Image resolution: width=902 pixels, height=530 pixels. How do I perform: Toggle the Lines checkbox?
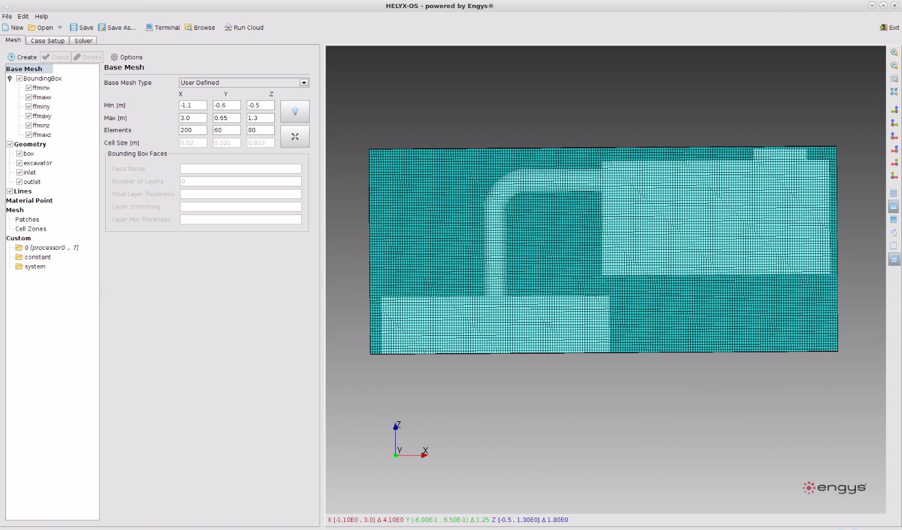click(x=10, y=191)
